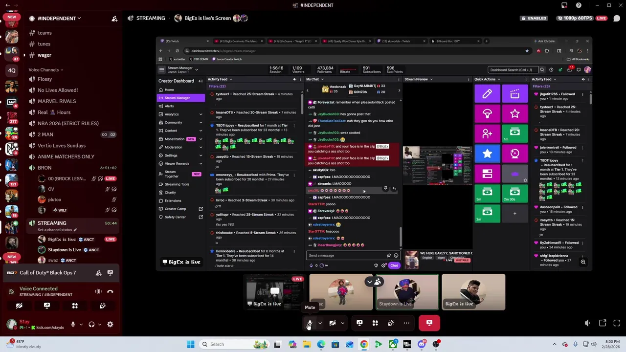Click invite people icon beside server name
626x352 pixels.
114,19
